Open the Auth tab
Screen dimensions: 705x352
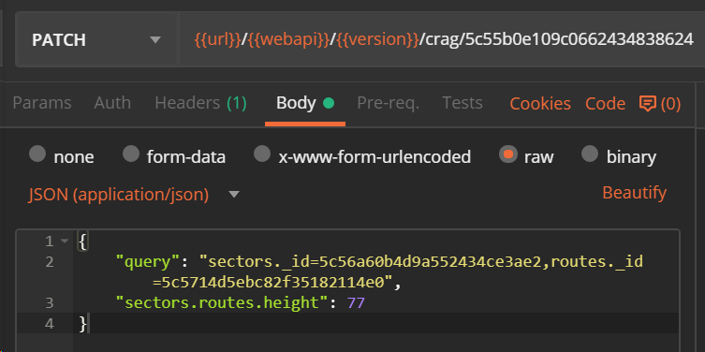[112, 103]
